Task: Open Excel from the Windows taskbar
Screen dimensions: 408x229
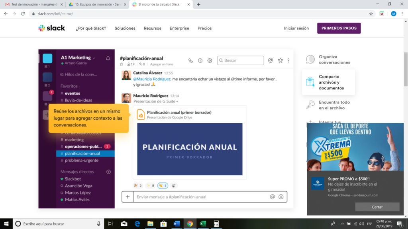Action: click(203, 223)
